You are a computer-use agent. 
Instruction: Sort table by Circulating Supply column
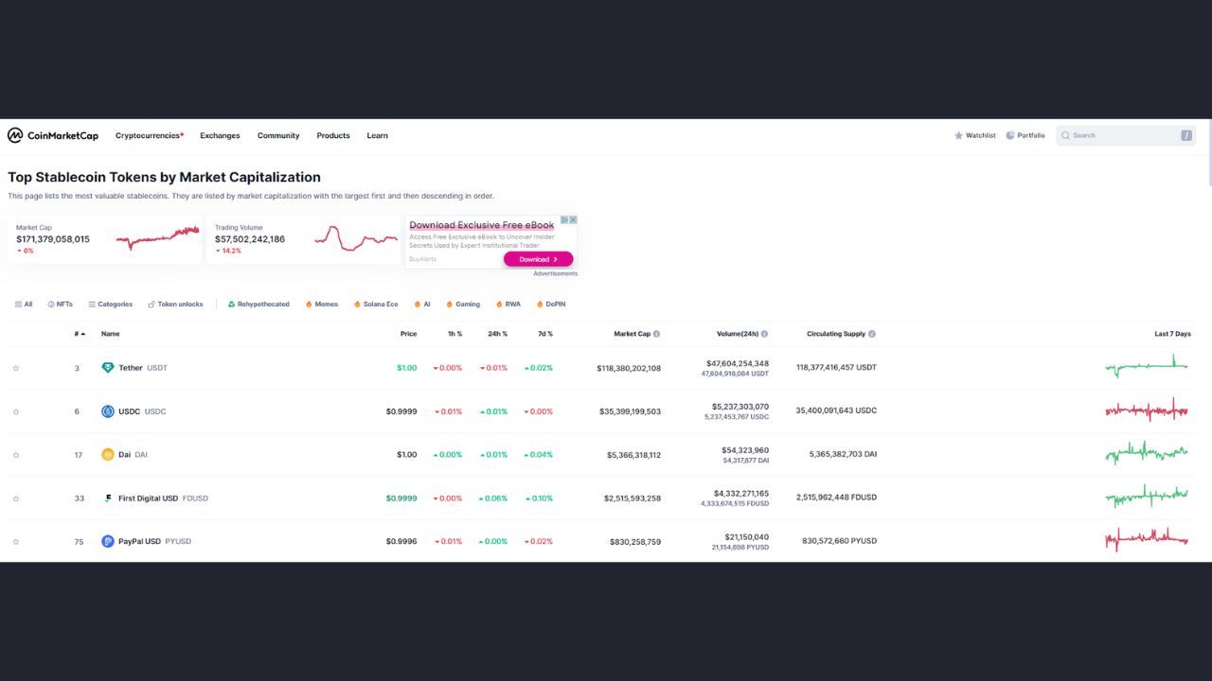(836, 334)
